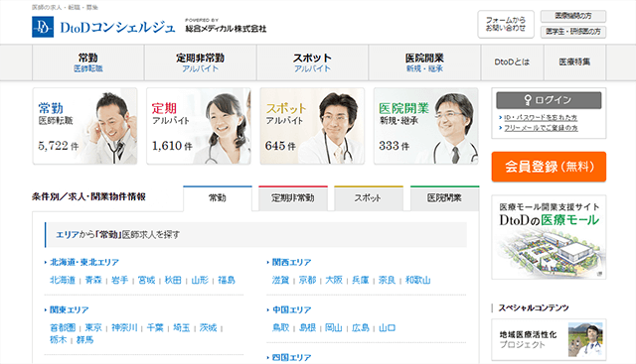Select the 兵庫 prefecture link

360,280
